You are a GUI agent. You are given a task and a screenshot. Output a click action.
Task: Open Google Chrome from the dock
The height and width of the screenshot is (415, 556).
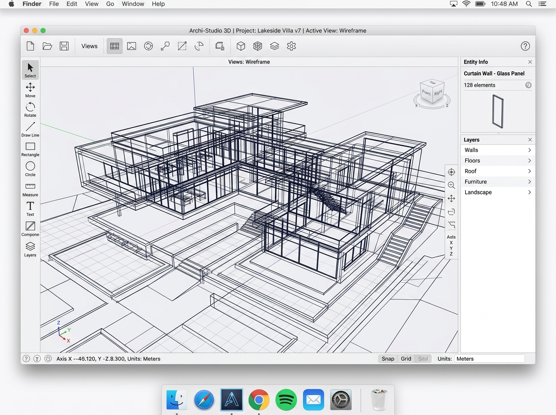coord(259,399)
